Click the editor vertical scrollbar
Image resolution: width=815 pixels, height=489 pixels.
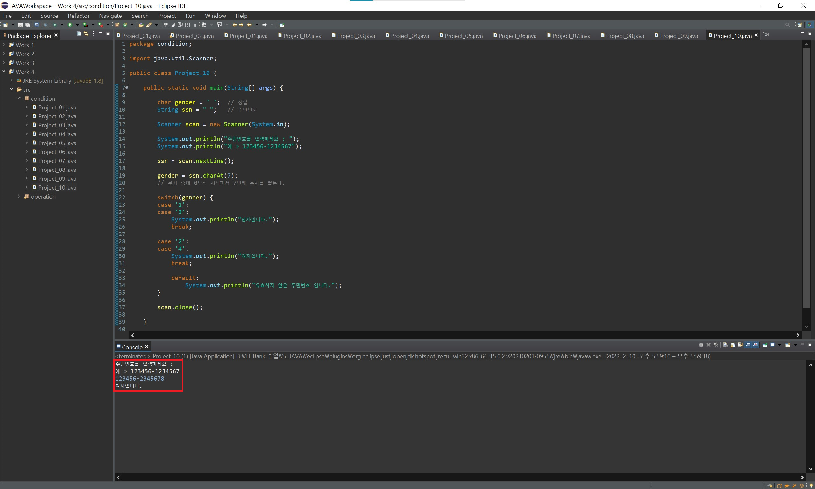806,178
